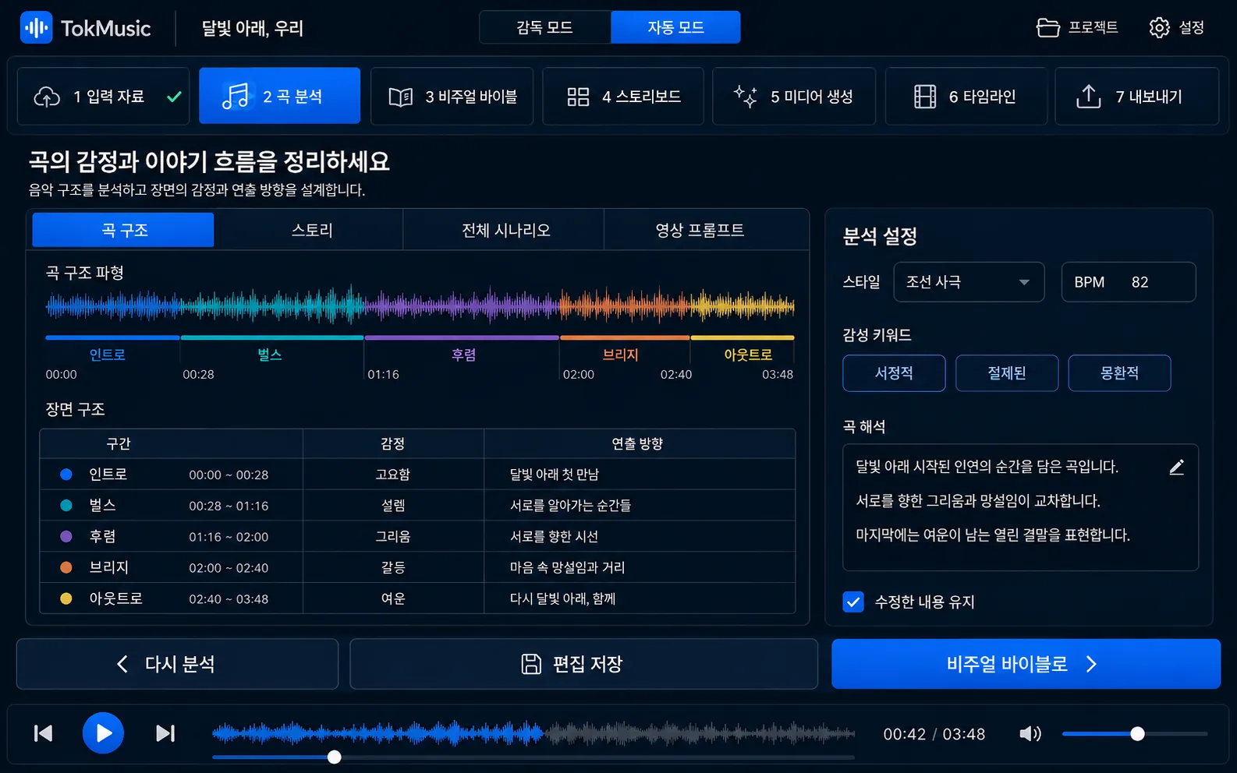Select the 곡 구조 tab
This screenshot has width=1237, height=773.
click(x=123, y=230)
